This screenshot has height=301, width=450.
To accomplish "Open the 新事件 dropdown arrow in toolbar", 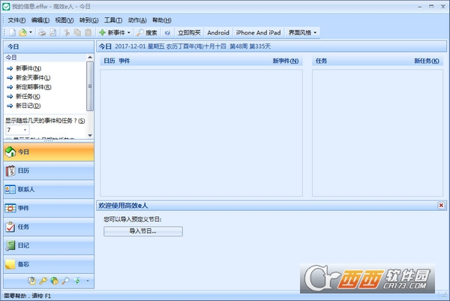I will [128, 32].
